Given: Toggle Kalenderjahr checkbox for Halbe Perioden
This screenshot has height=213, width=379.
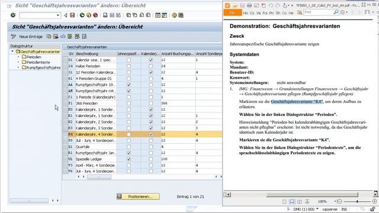Looking at the screenshot, I should click(x=151, y=66).
